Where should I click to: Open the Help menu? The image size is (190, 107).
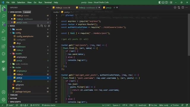56,2
